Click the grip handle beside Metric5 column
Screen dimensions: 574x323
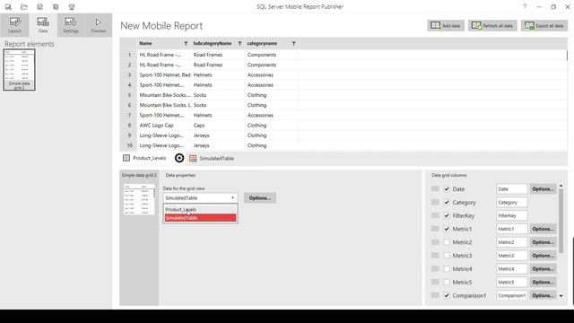tap(435, 282)
